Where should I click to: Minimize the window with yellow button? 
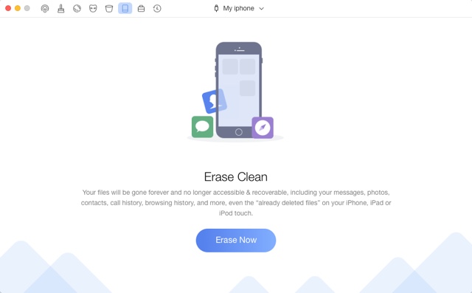(18, 8)
